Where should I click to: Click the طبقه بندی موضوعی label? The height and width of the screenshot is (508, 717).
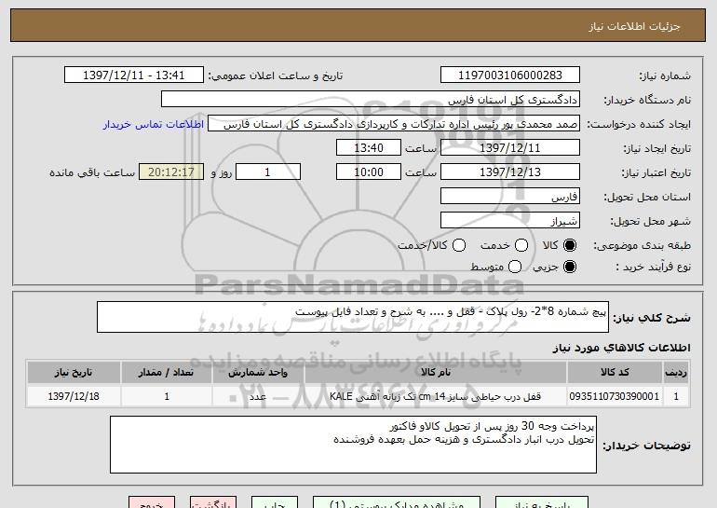[x=642, y=246]
